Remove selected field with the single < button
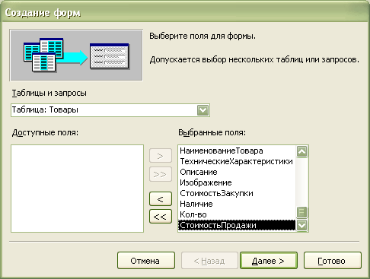This screenshot has width=370, height=279. 161,199
